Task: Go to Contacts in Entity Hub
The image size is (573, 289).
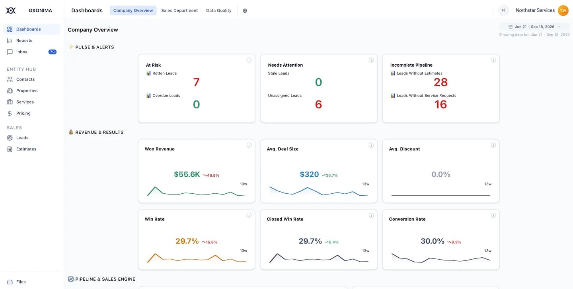Action: click(x=32, y=79)
